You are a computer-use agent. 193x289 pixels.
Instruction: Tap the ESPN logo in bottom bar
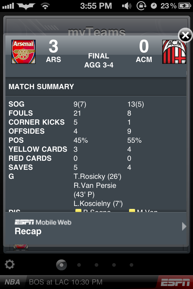175,282
